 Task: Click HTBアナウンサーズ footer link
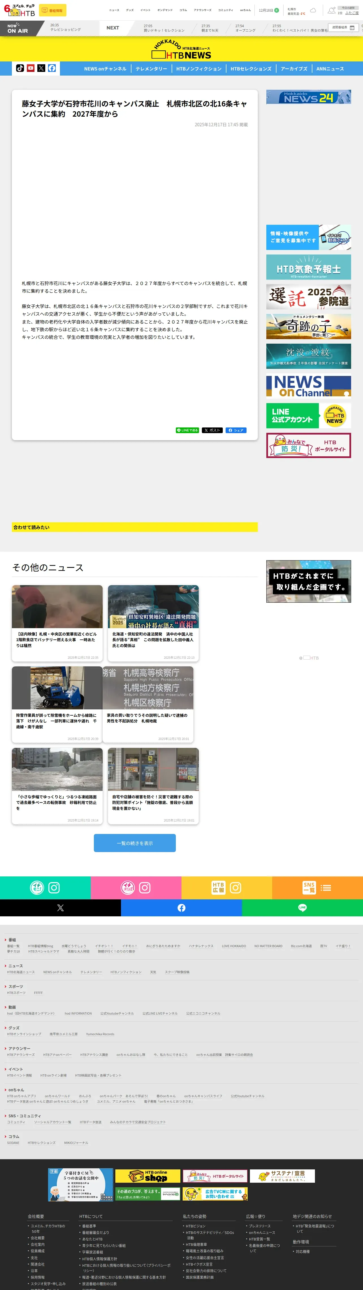click(x=21, y=1054)
